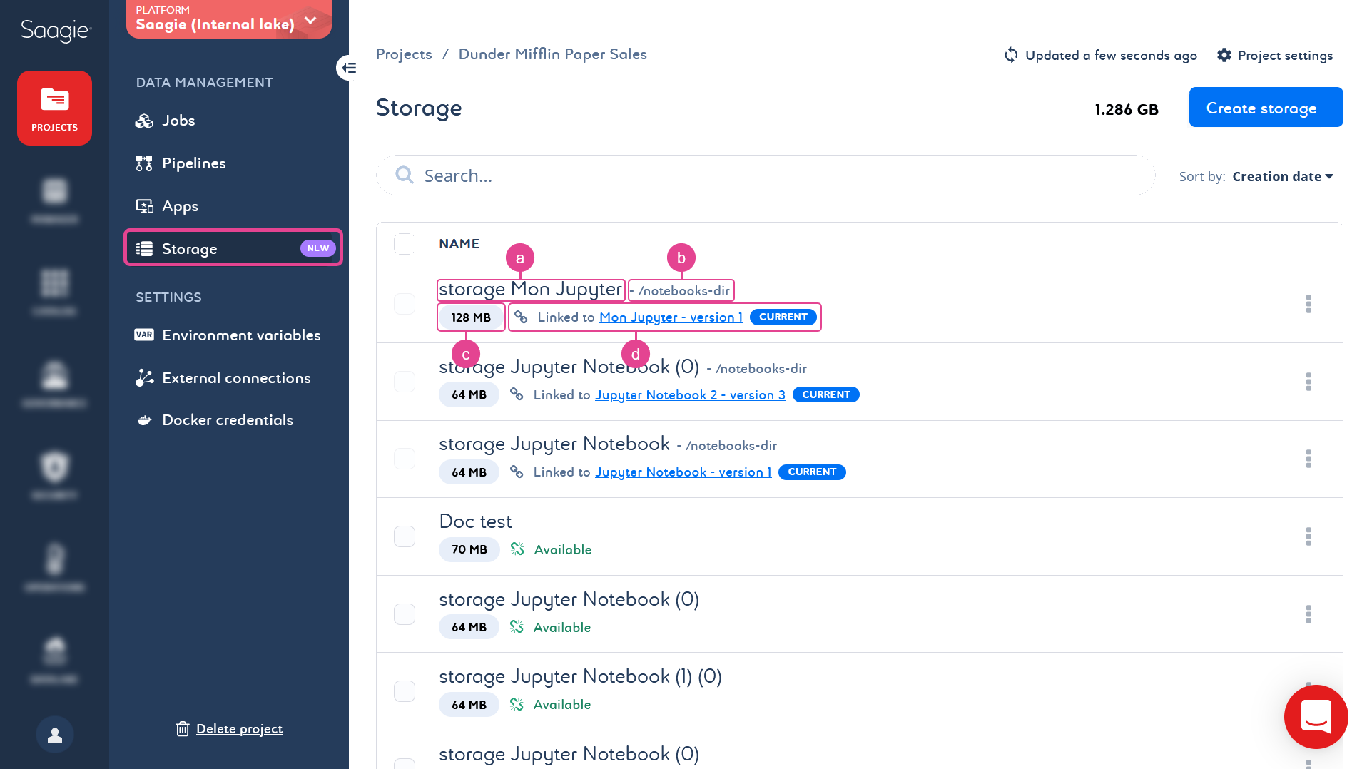Open the Sort by Creation date dropdown
This screenshot has height=769, width=1362.
click(x=1282, y=176)
